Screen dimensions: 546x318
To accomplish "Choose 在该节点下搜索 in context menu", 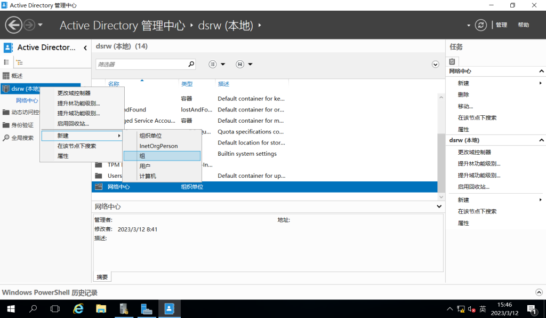I will click(77, 146).
